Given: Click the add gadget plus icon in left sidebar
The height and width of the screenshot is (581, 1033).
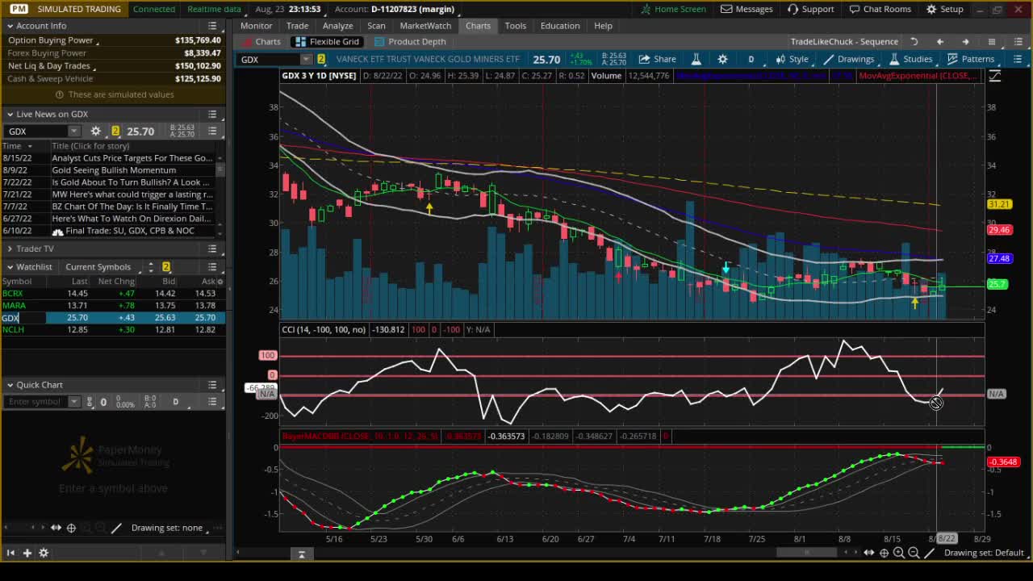Looking at the screenshot, I should (27, 553).
